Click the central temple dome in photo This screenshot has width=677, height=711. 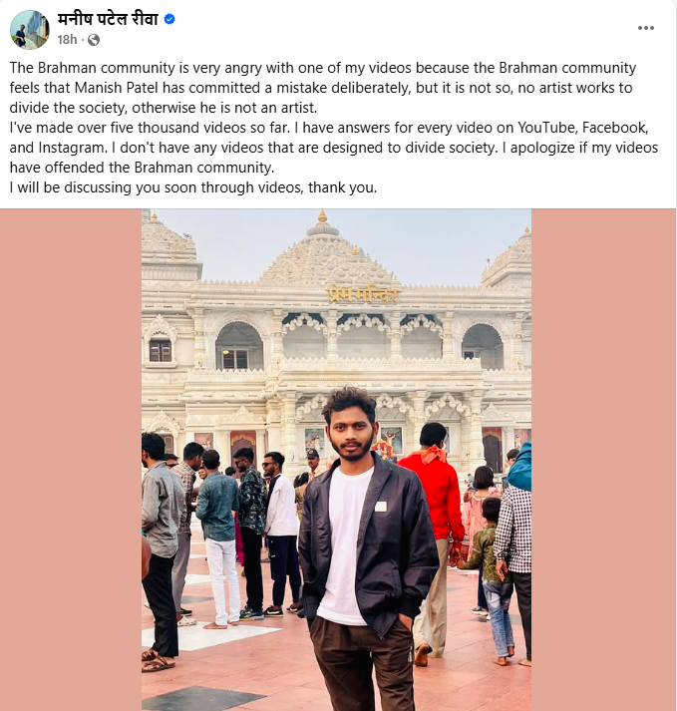324,254
